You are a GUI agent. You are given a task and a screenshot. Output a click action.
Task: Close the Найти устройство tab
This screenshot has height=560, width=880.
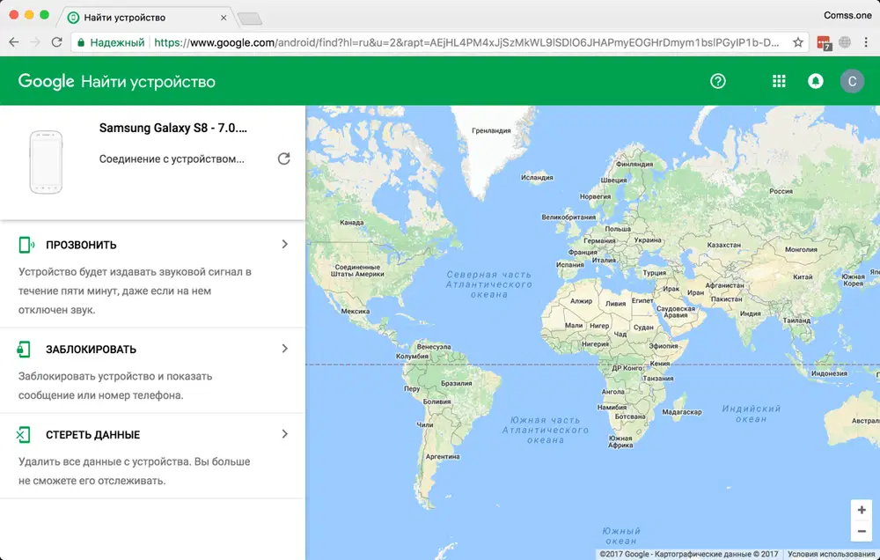coord(224,18)
